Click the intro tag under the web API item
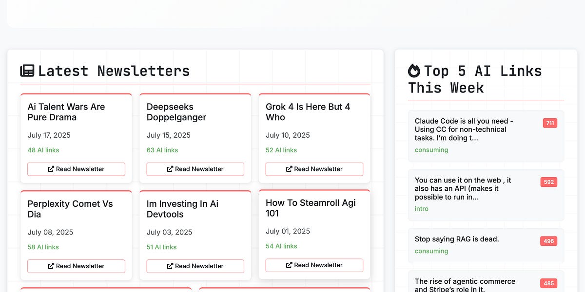The height and width of the screenshot is (292, 585). 422,209
